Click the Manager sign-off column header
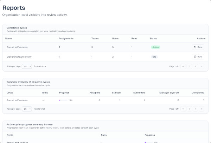 169,93
